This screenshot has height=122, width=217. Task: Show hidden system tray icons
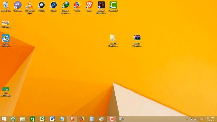tap(187, 119)
